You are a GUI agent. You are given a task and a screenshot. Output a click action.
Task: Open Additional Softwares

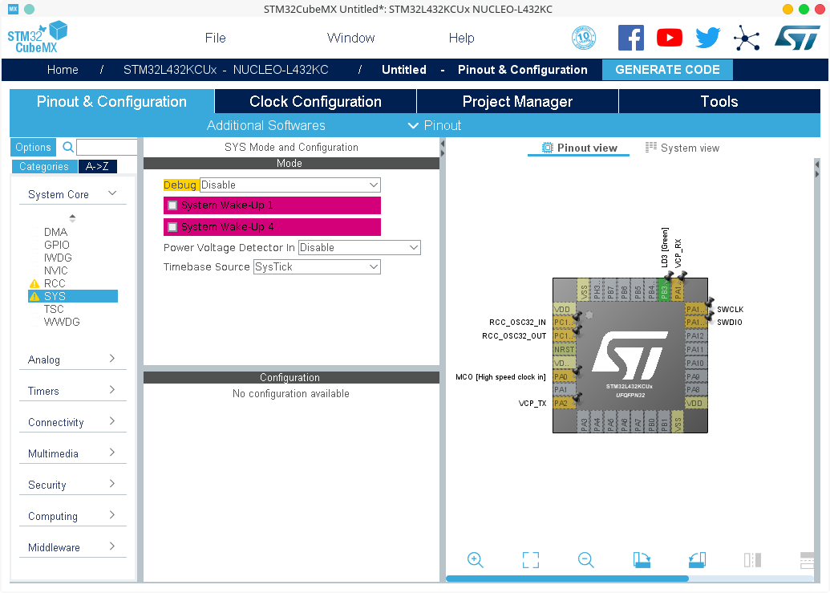point(265,125)
